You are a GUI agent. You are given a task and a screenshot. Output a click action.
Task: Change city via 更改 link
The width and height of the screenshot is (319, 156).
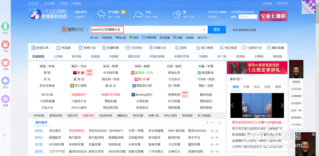point(84,12)
